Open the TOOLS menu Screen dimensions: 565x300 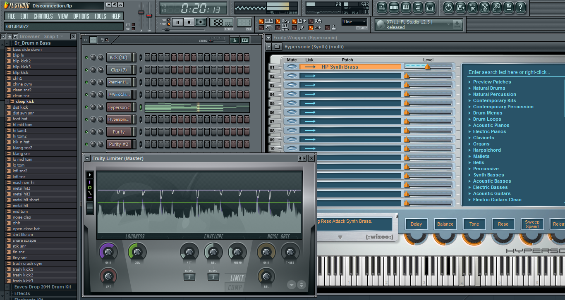tap(100, 16)
